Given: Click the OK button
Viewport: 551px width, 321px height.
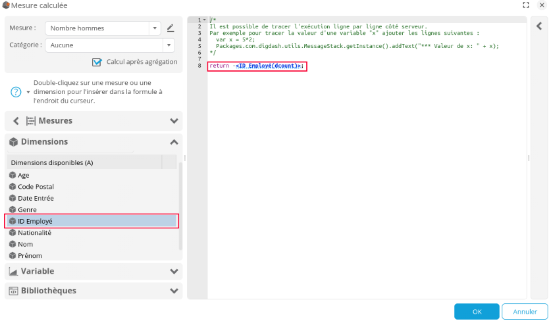Looking at the screenshot, I should [x=477, y=311].
